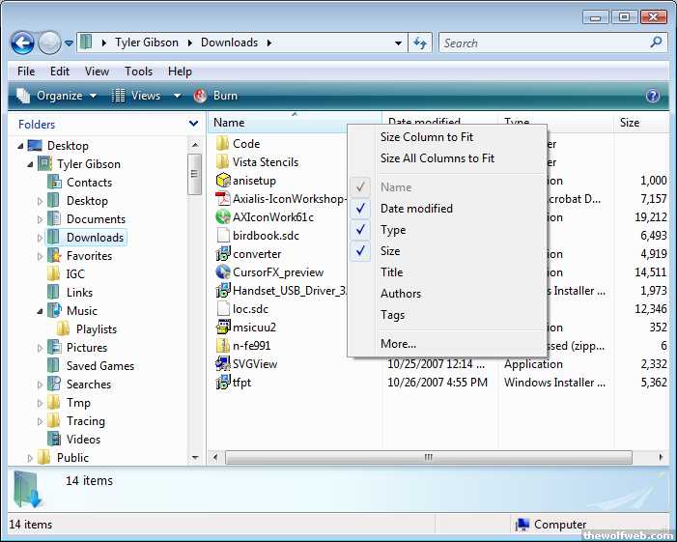The width and height of the screenshot is (677, 542).
Task: Open the SVGView application file icon
Action: (x=222, y=364)
